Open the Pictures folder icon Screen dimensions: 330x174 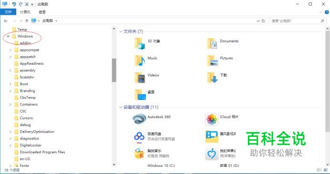click(x=212, y=60)
